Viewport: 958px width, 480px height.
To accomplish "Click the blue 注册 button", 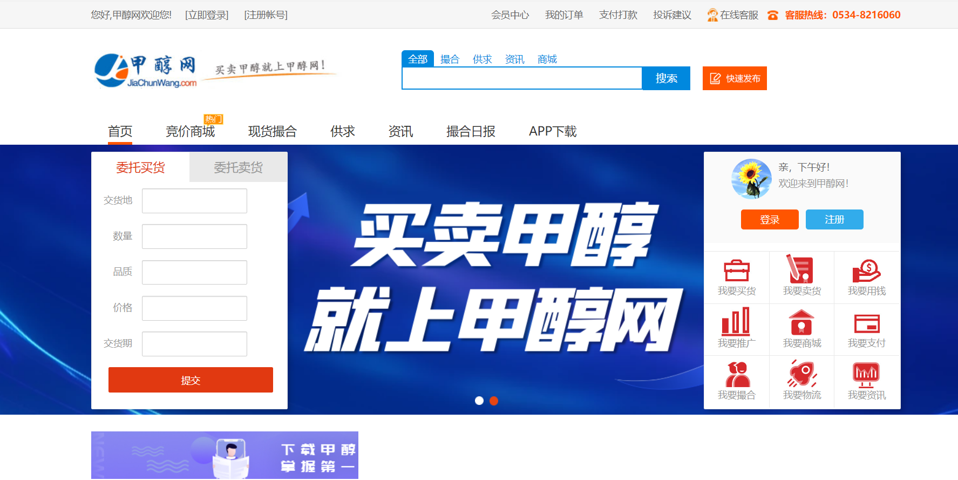I will pyautogui.click(x=834, y=219).
